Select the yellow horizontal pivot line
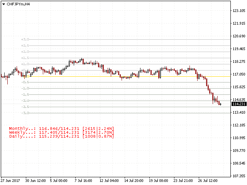This screenshot has height=185, width=247. [x=116, y=76]
